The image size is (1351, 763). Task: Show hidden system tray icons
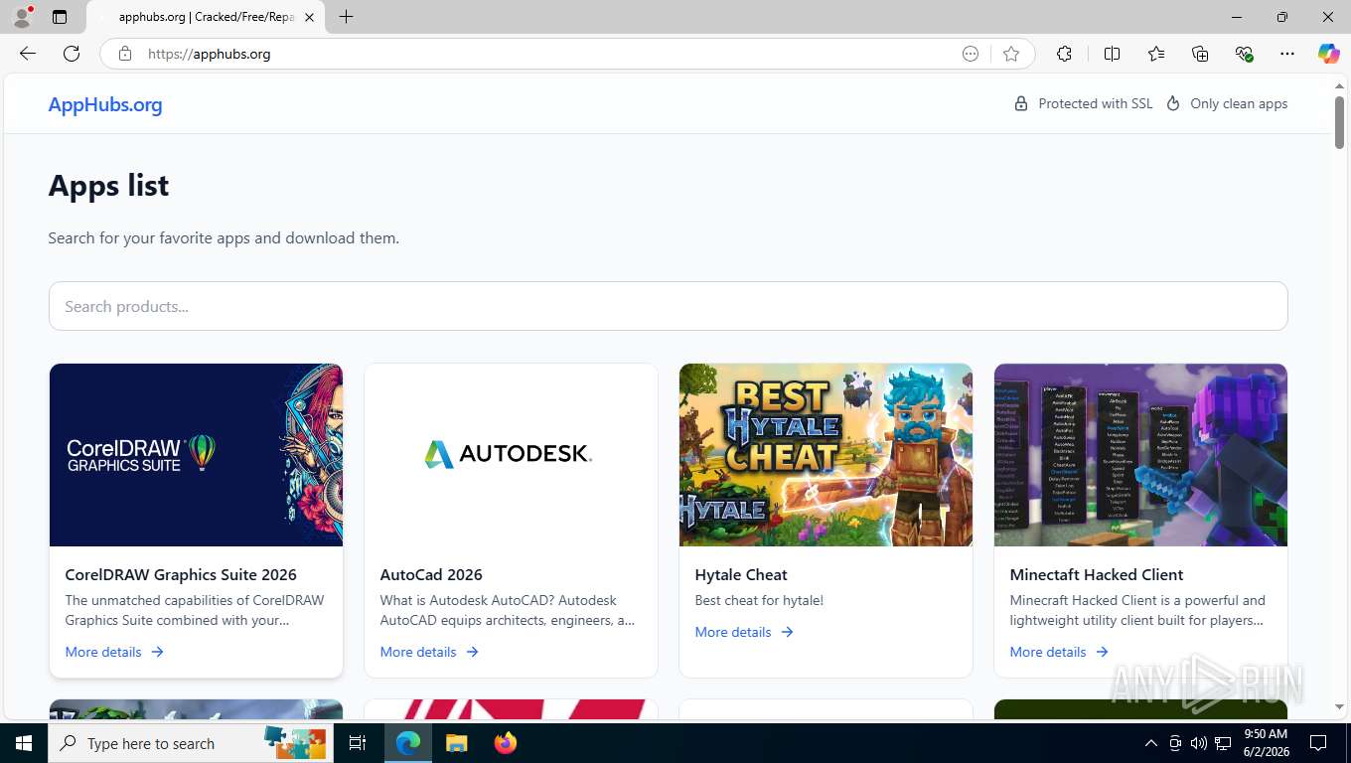(1151, 743)
